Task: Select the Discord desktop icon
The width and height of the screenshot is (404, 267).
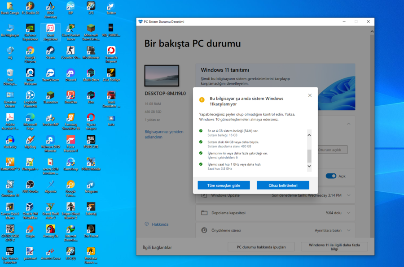Action: coord(70,75)
